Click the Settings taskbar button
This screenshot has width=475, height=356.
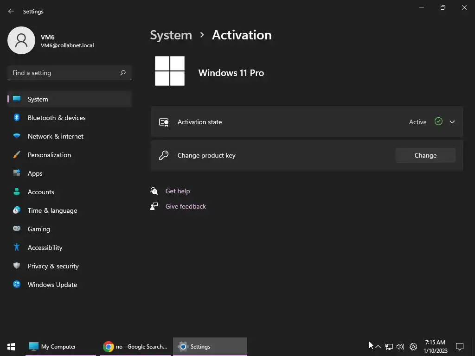coord(210,347)
